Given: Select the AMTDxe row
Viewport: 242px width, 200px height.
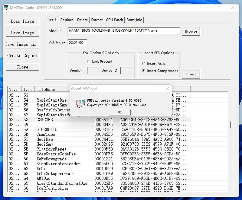Looking at the screenshot, I should [99, 179].
